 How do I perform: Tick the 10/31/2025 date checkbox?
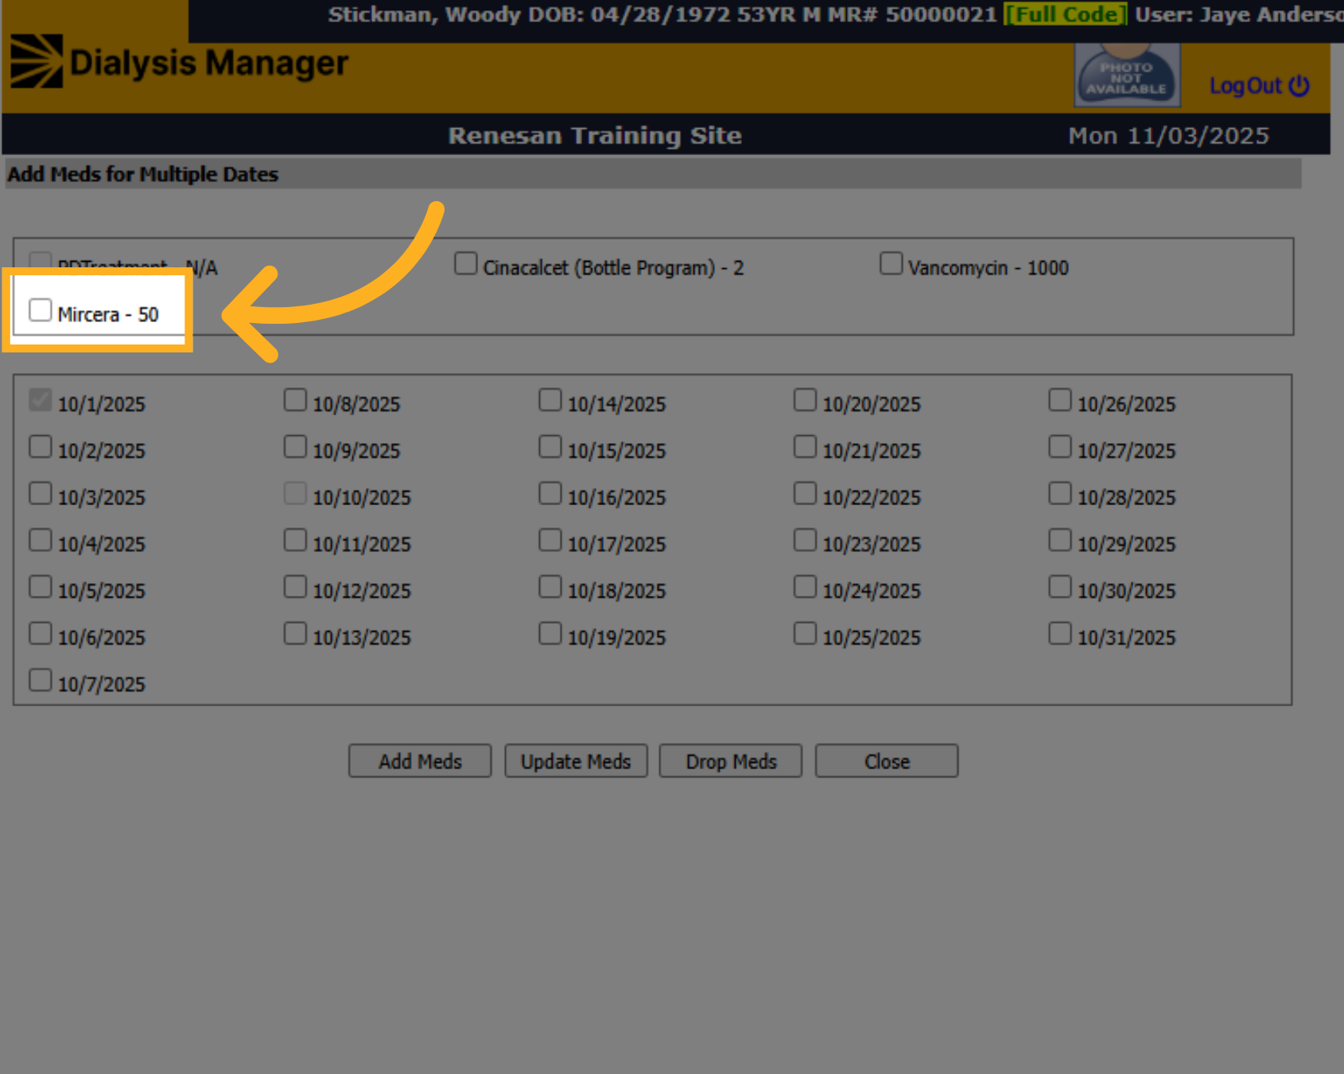[x=1060, y=633]
